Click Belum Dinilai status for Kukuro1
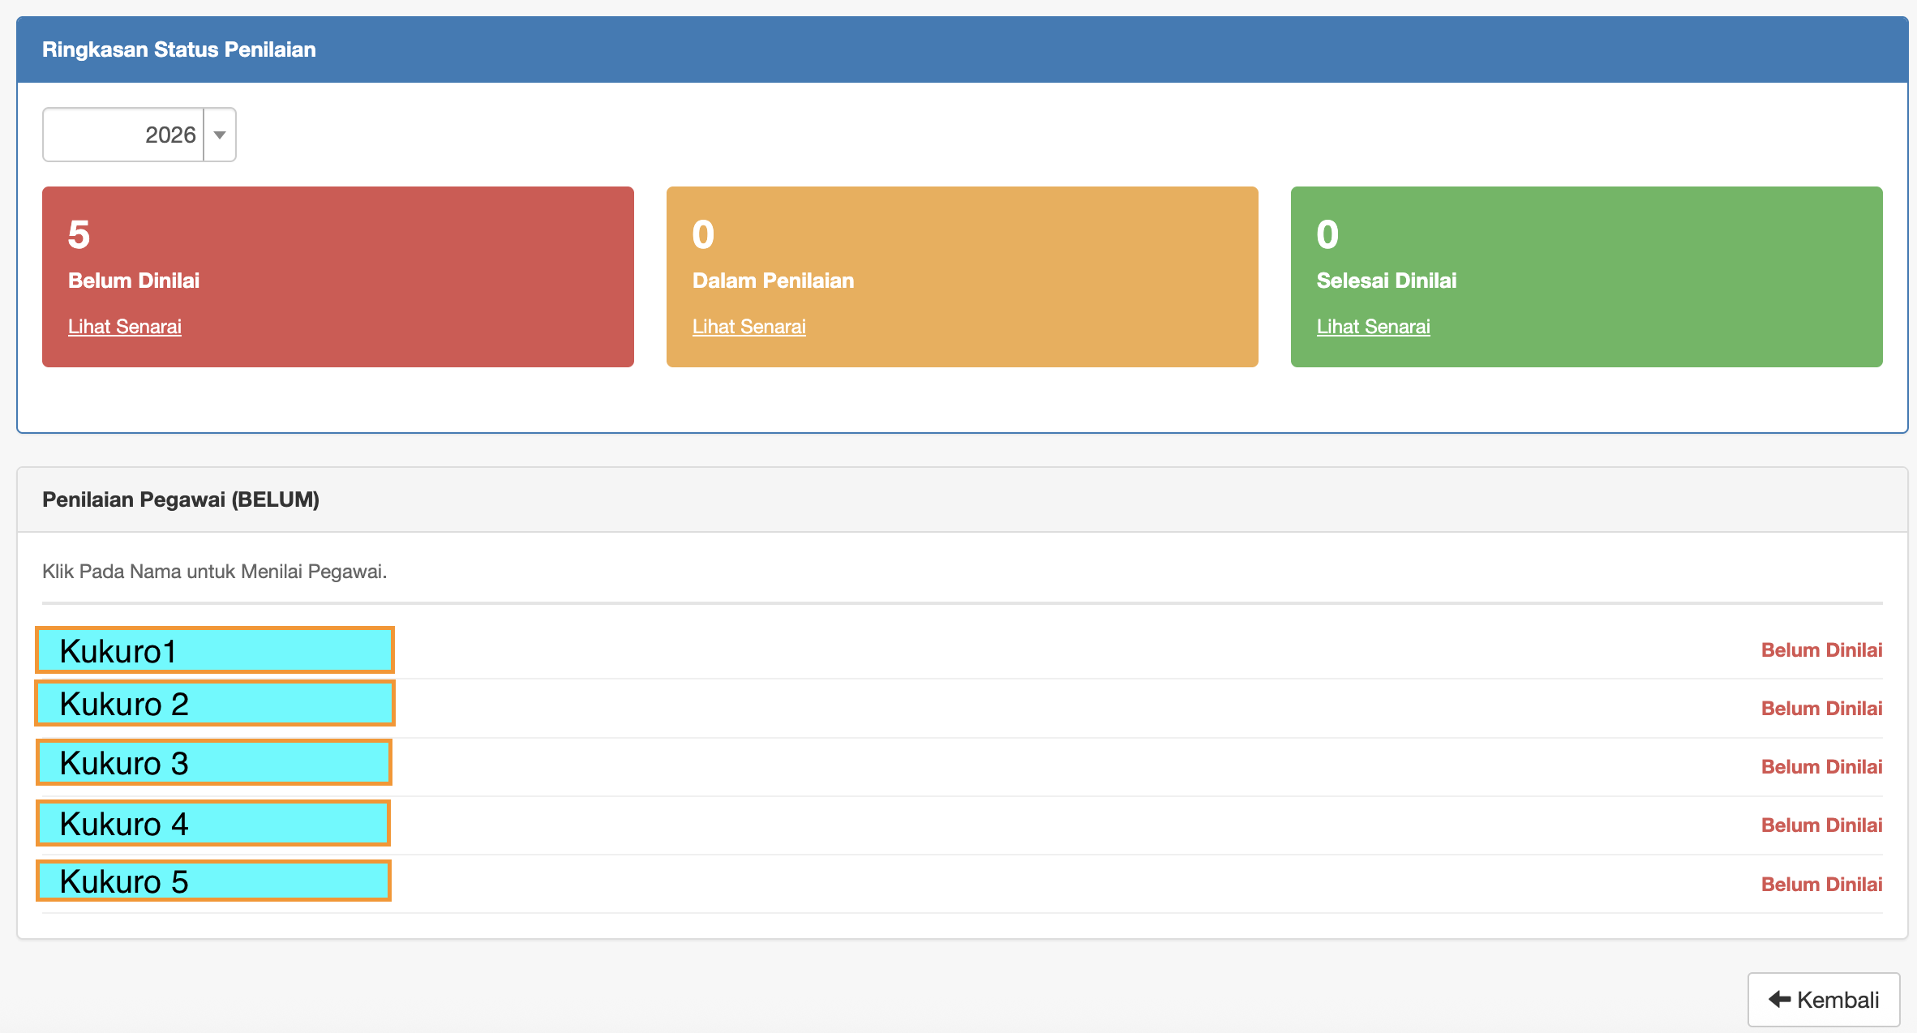This screenshot has height=1033, width=1917. [x=1821, y=650]
